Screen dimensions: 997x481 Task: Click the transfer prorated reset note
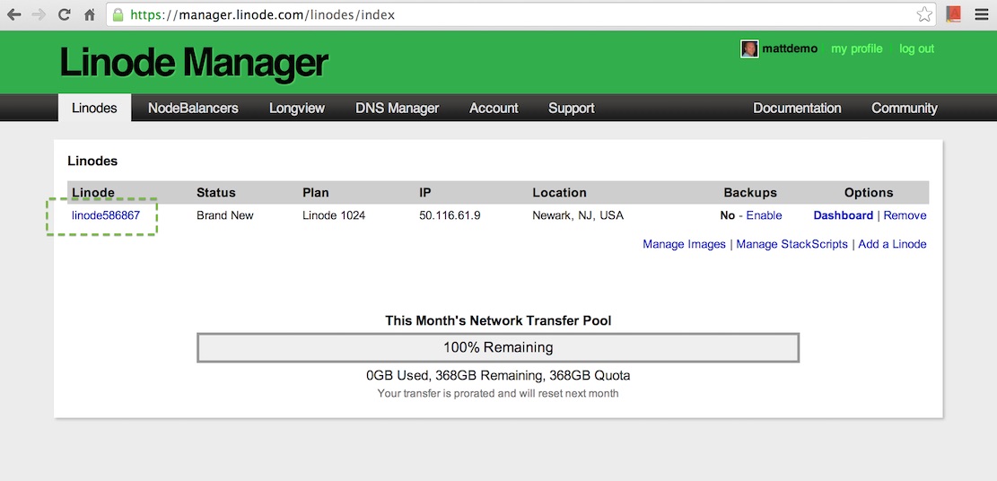(498, 393)
